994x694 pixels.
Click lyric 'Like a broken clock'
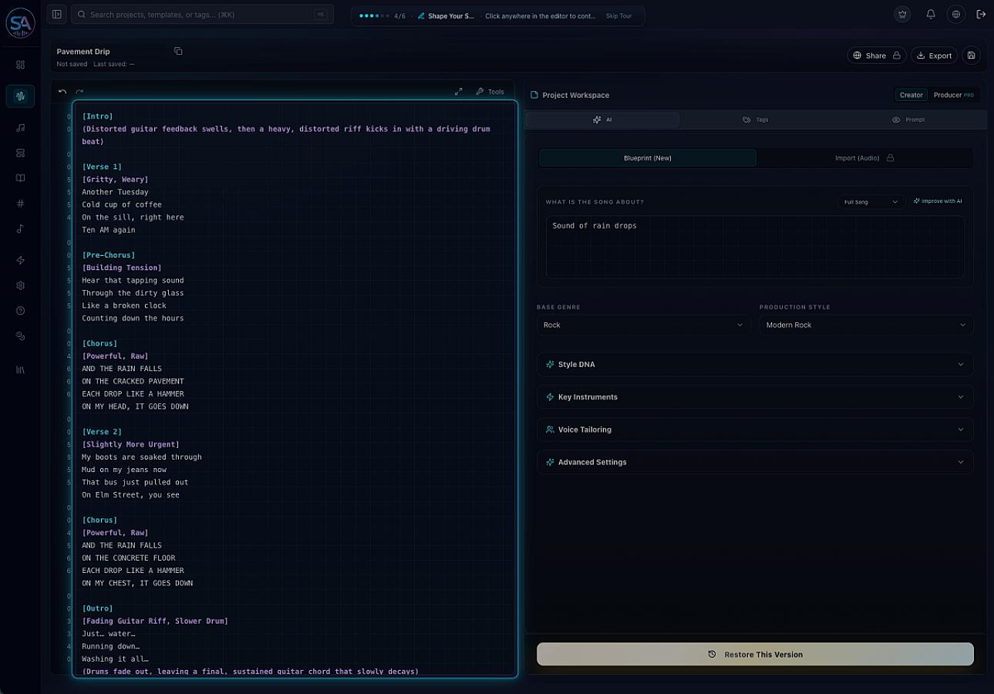pyautogui.click(x=124, y=305)
